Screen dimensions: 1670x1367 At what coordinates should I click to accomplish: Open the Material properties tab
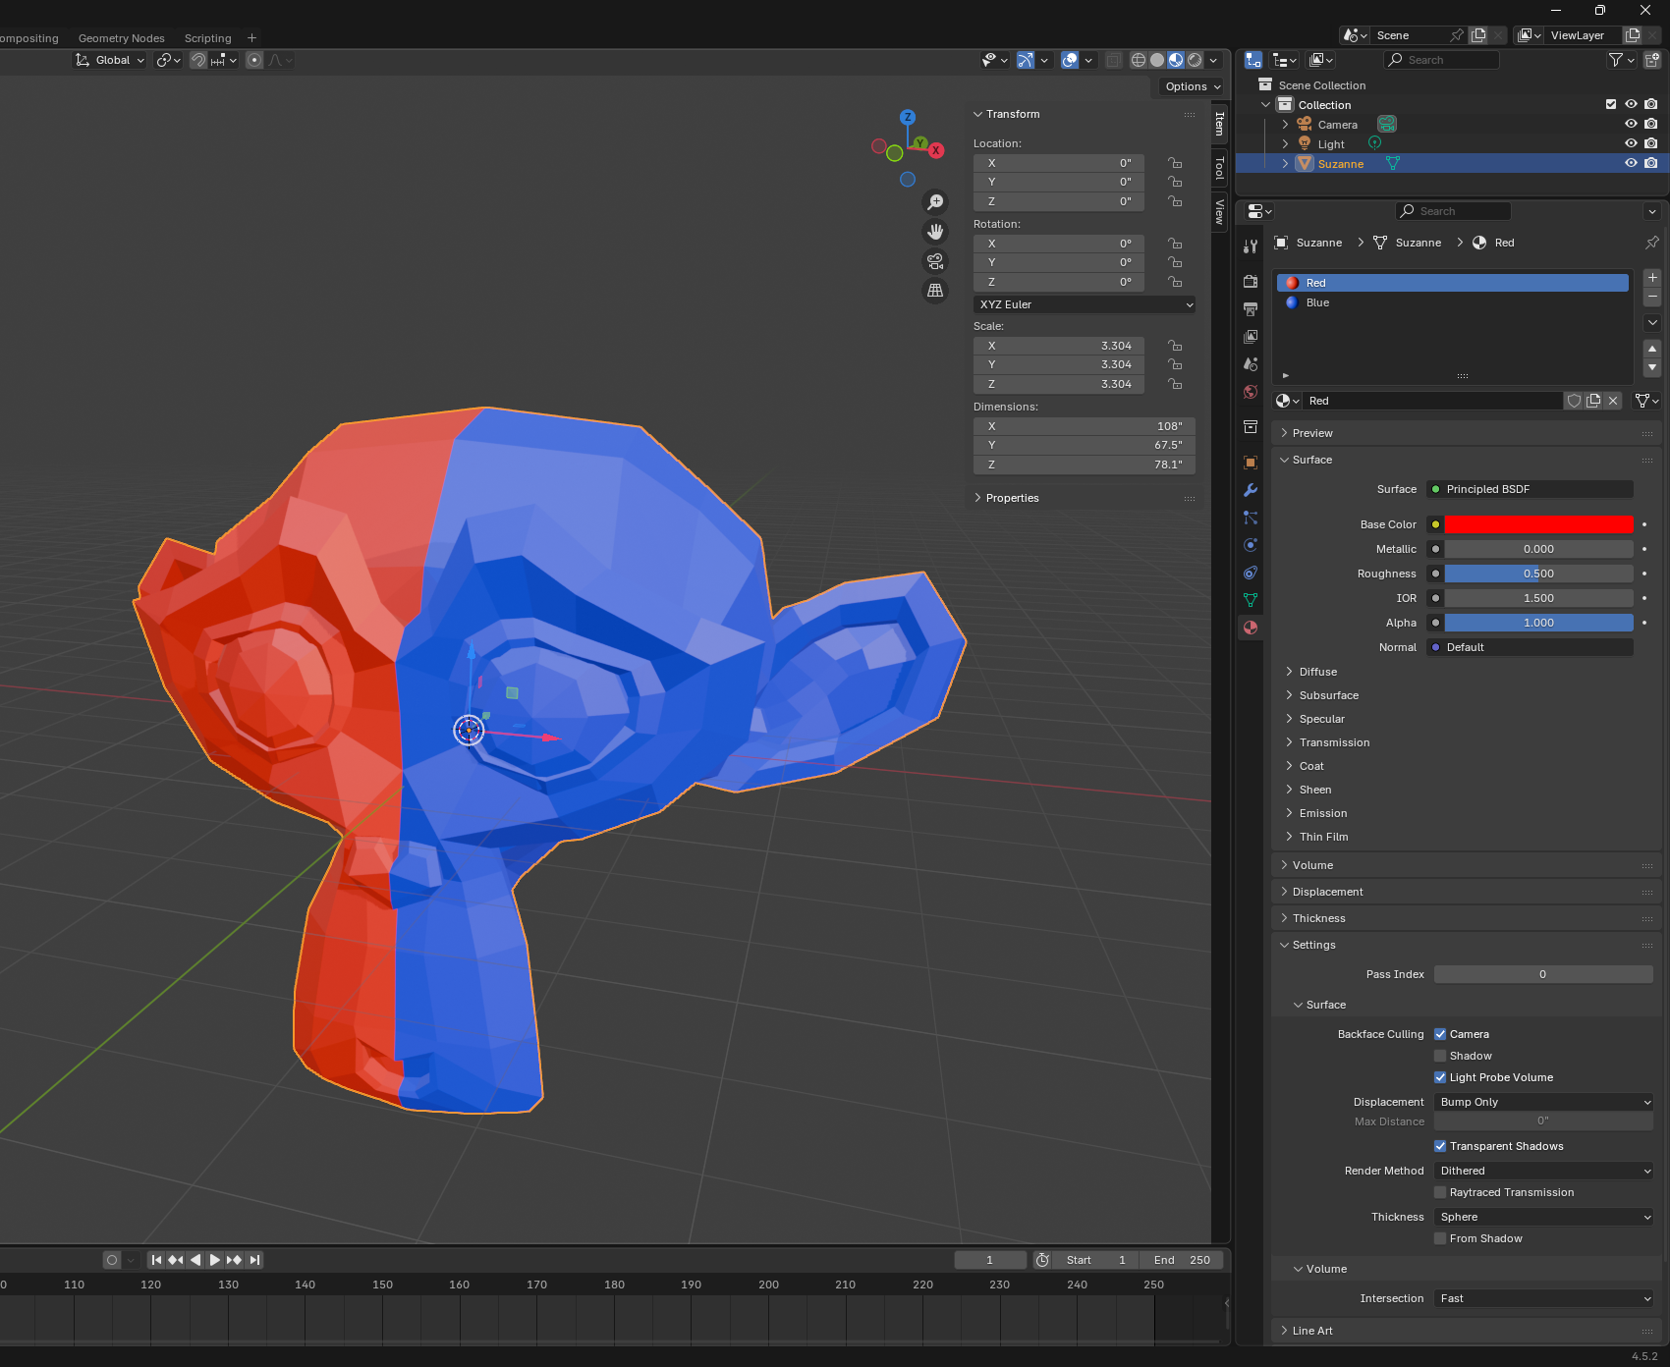[1251, 628]
